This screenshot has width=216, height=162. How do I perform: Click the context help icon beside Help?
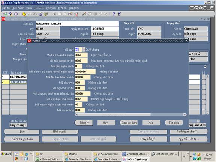point(119,14)
